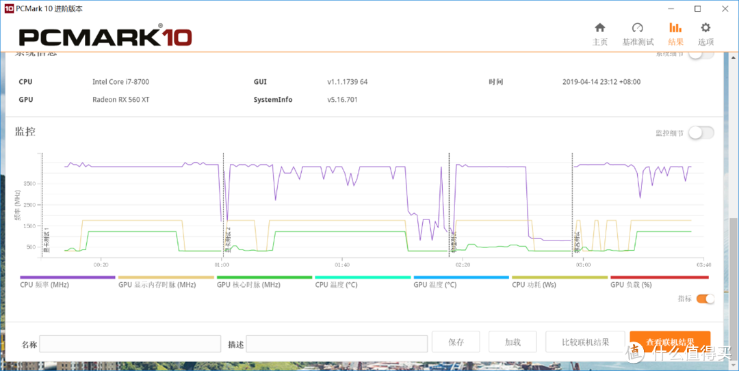739x371 pixels.
Task: Select the blue GPU 温度 (°C) legend
Action: (461, 281)
